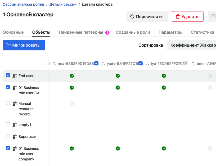Screen dimensions: 216x166
Task: Click the Superuser role name
Action: 27,137
